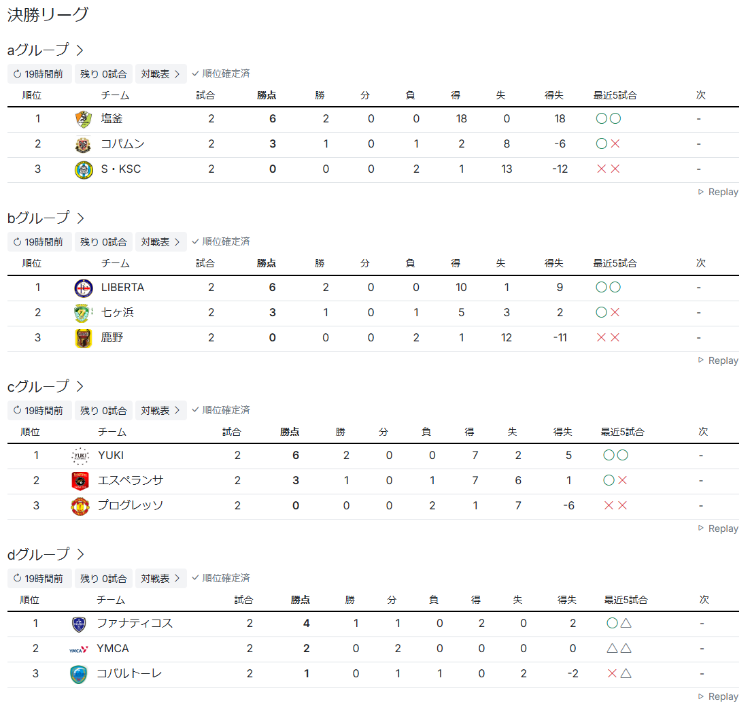Click 残り 0試合 in bグループ
The height and width of the screenshot is (712, 752).
click(103, 241)
